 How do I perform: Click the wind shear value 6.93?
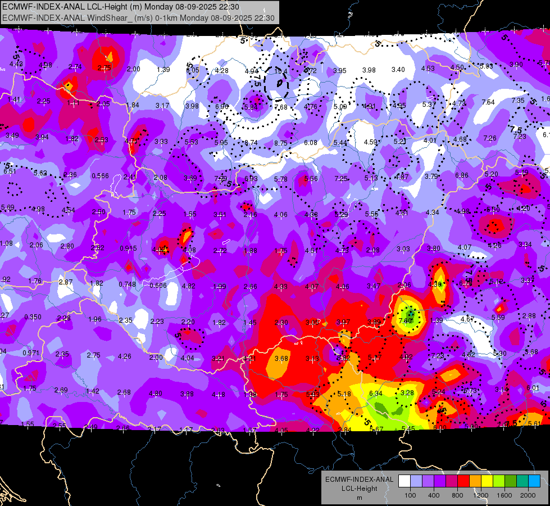(x=251, y=179)
